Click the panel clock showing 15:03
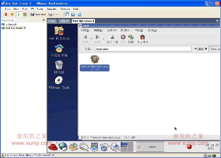 (x=211, y=147)
